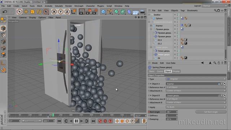Open Object Manager Tags menu

[x=183, y=10]
